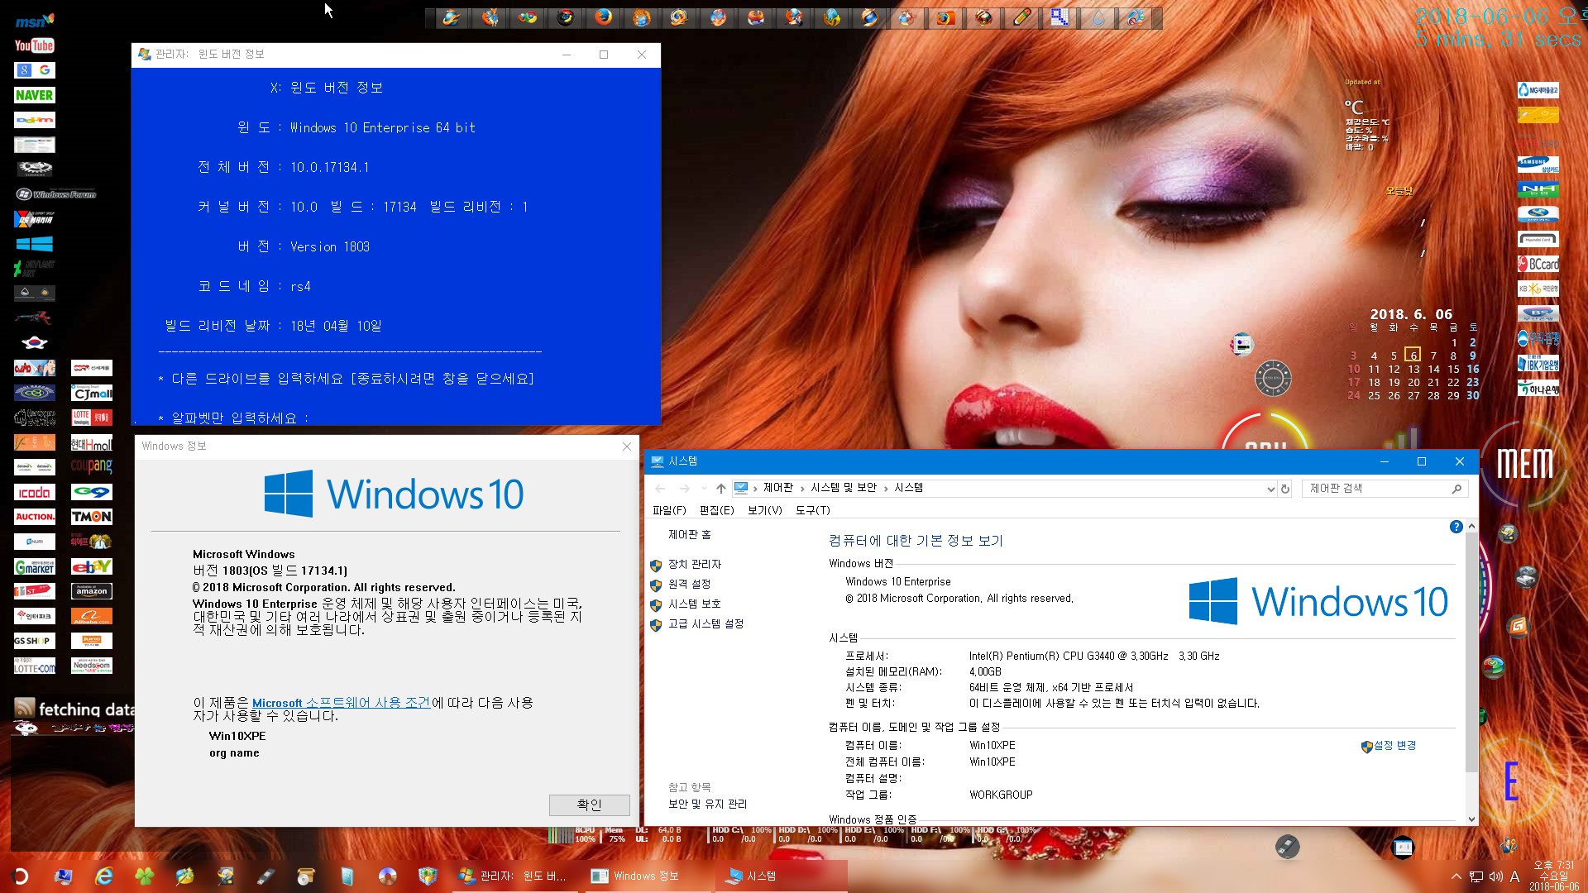
Task: Select date 16 in the desktop calendar
Action: 1473,369
